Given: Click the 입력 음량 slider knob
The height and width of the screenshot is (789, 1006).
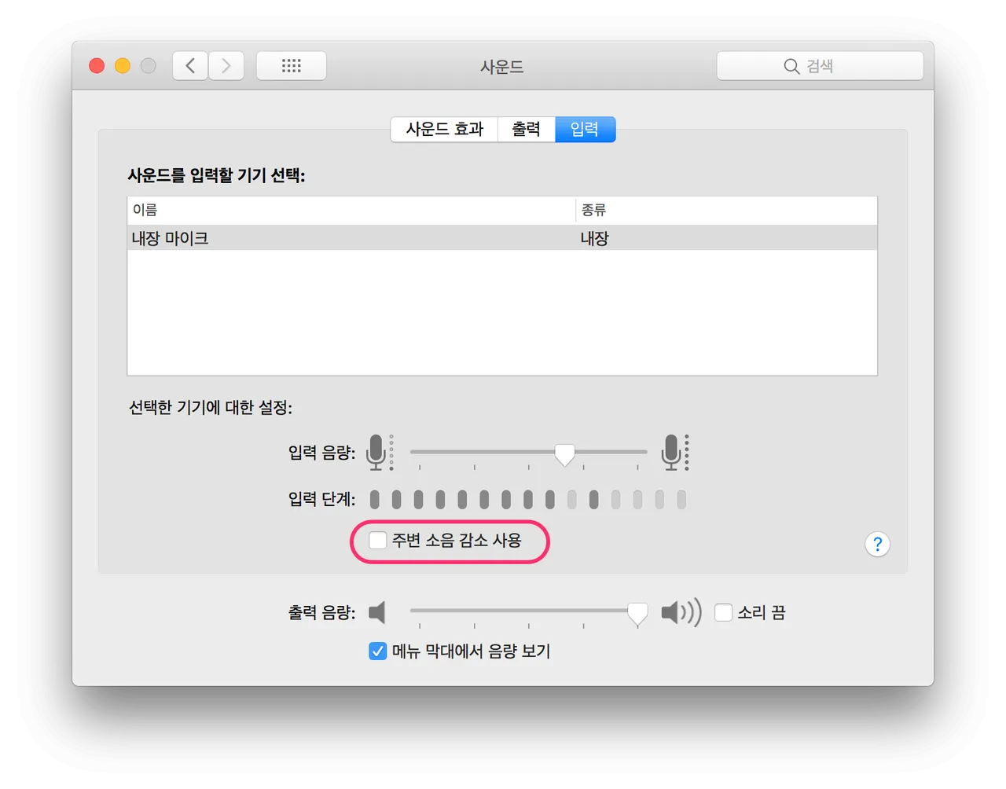Looking at the screenshot, I should coord(564,454).
